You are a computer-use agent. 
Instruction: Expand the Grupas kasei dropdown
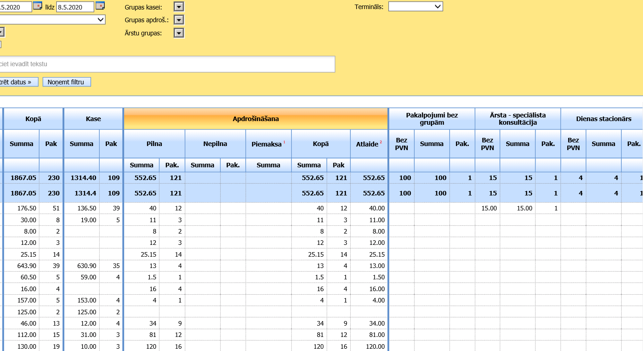tap(179, 7)
